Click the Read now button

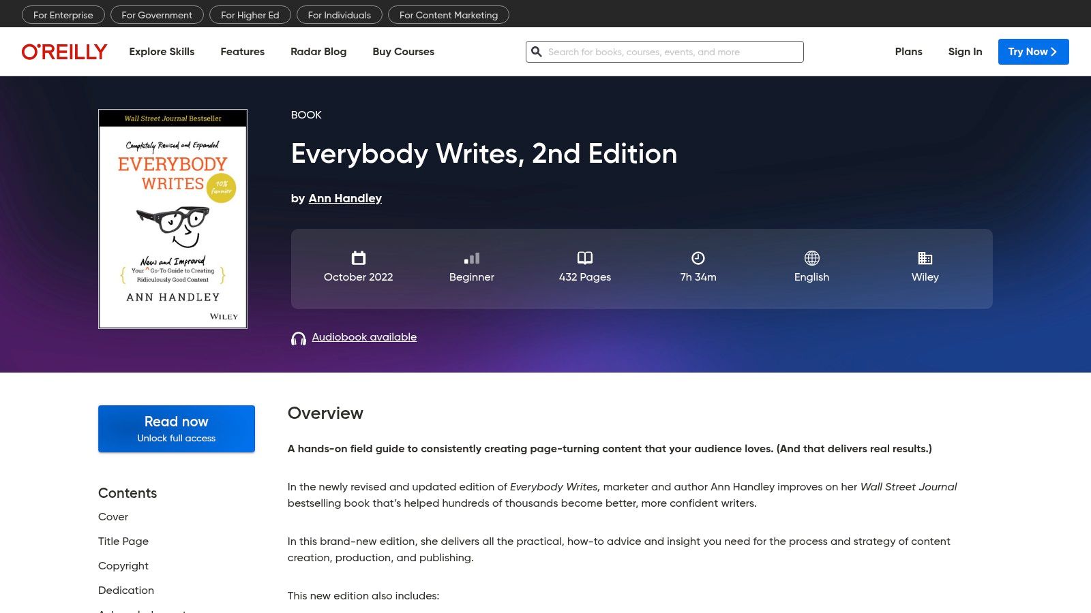[x=177, y=428]
